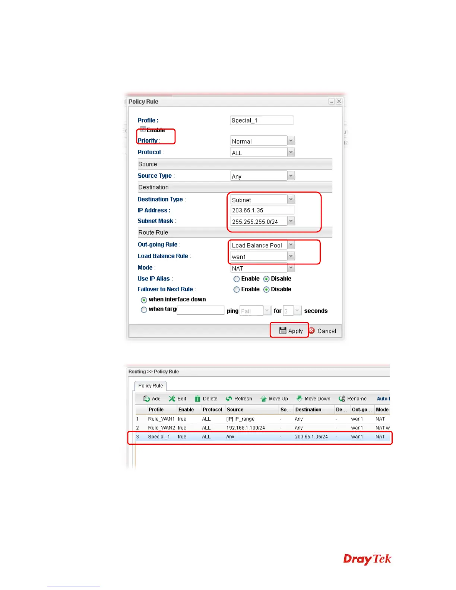Click the IP Address field 203.65.1.35
Image resolution: width=456 pixels, height=590 pixels.
click(262, 210)
